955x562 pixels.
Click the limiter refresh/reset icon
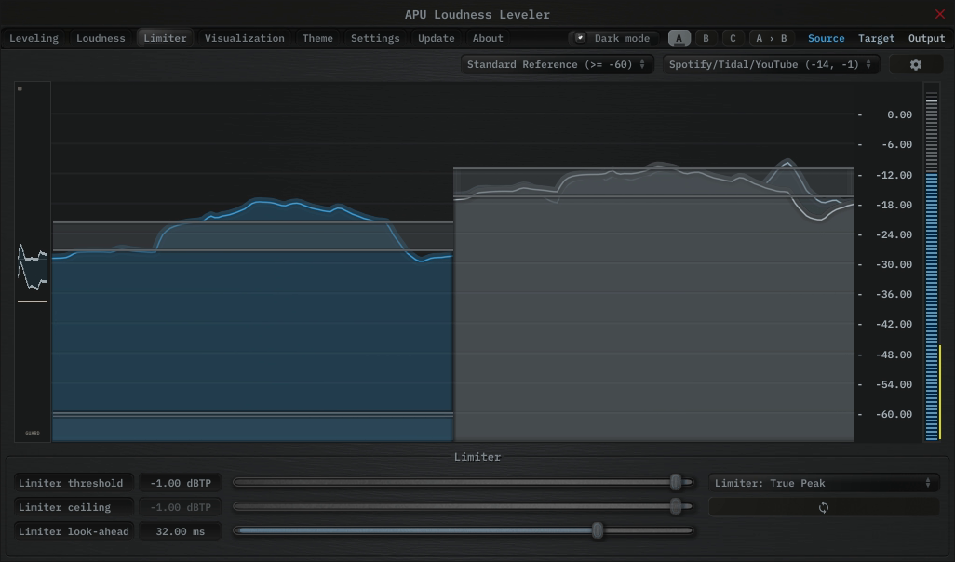(824, 507)
